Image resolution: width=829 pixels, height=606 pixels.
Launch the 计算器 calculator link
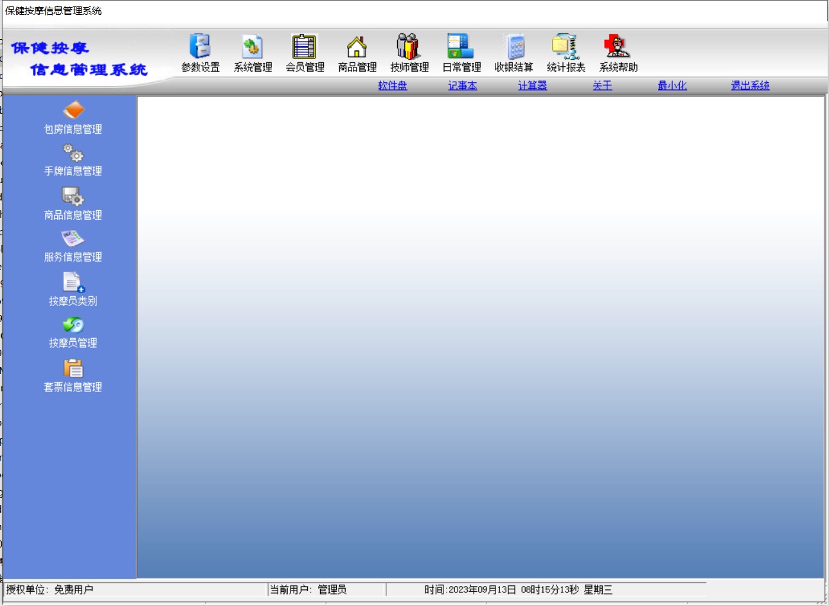click(x=533, y=85)
